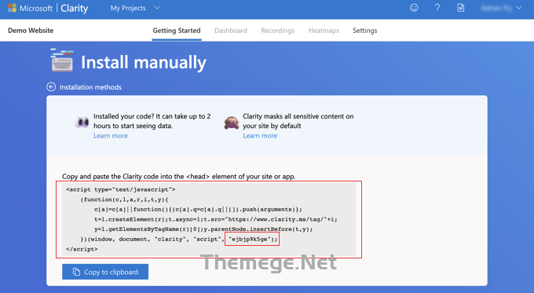534x293 pixels.
Task: Switch to the Dashboard tab
Action: (231, 31)
